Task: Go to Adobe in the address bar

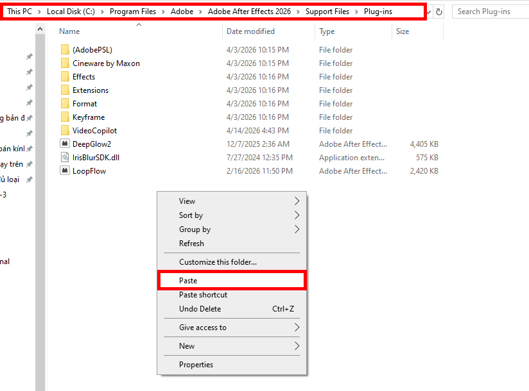Action: (182, 12)
